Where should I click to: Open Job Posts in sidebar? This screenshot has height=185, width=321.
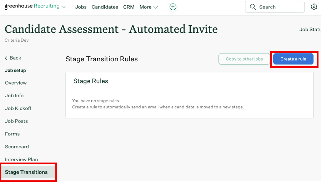point(16,121)
